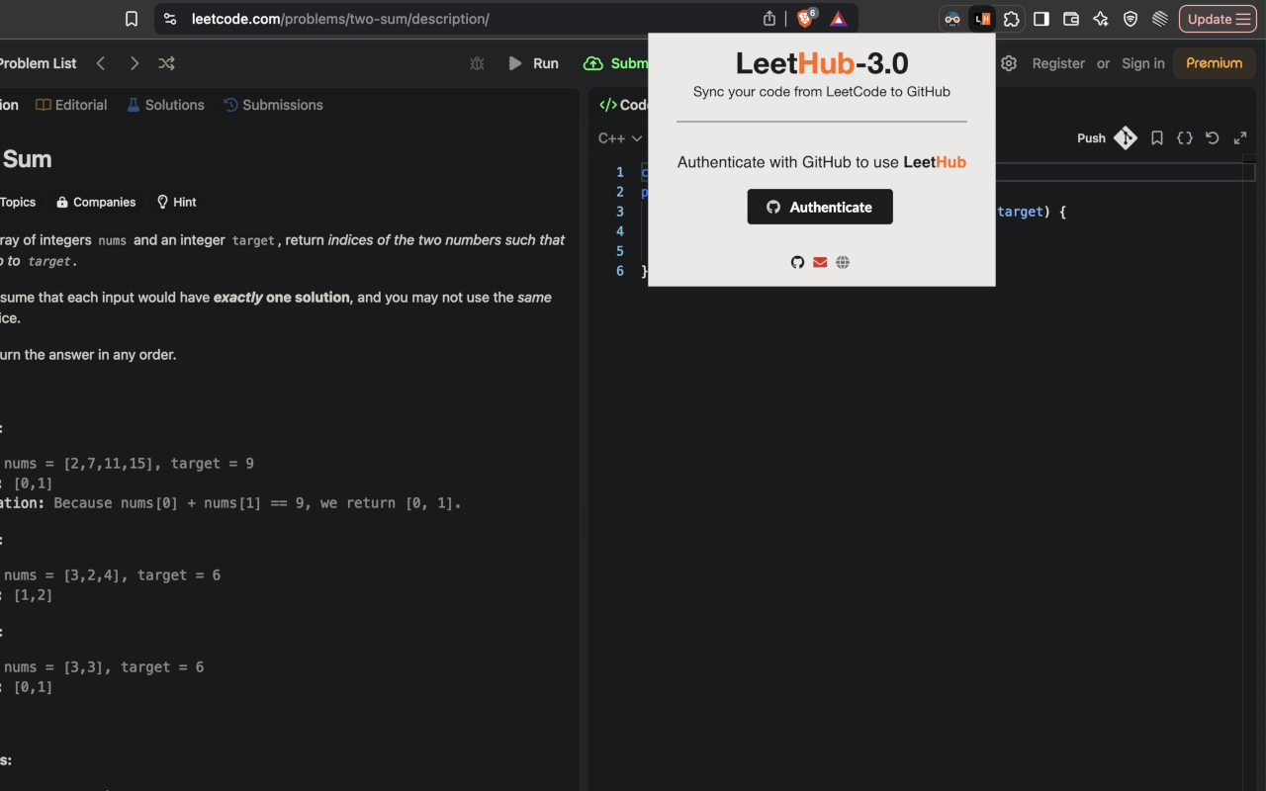
Task: Click the striped globe icon in browser toolbar
Action: tap(1160, 19)
